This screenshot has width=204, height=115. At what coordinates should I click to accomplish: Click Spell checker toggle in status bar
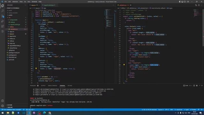186,110
